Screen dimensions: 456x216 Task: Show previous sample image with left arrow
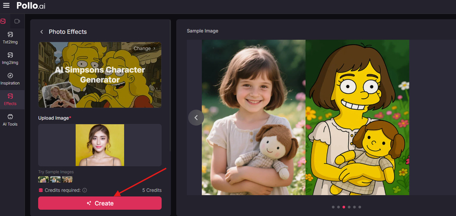pos(196,117)
